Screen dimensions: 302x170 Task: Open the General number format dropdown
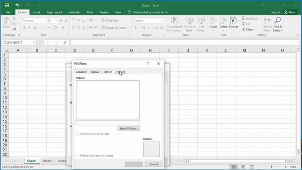pos(162,20)
